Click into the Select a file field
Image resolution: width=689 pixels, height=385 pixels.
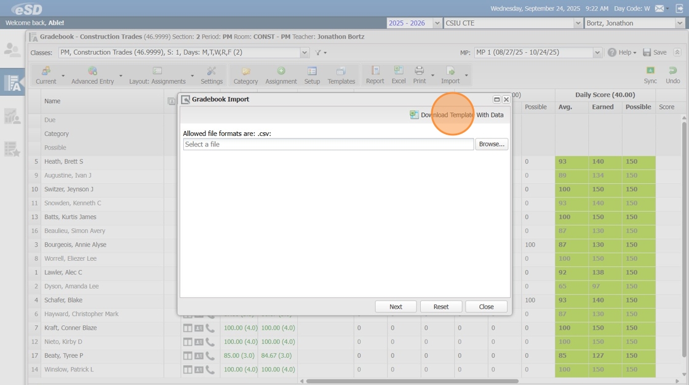329,144
